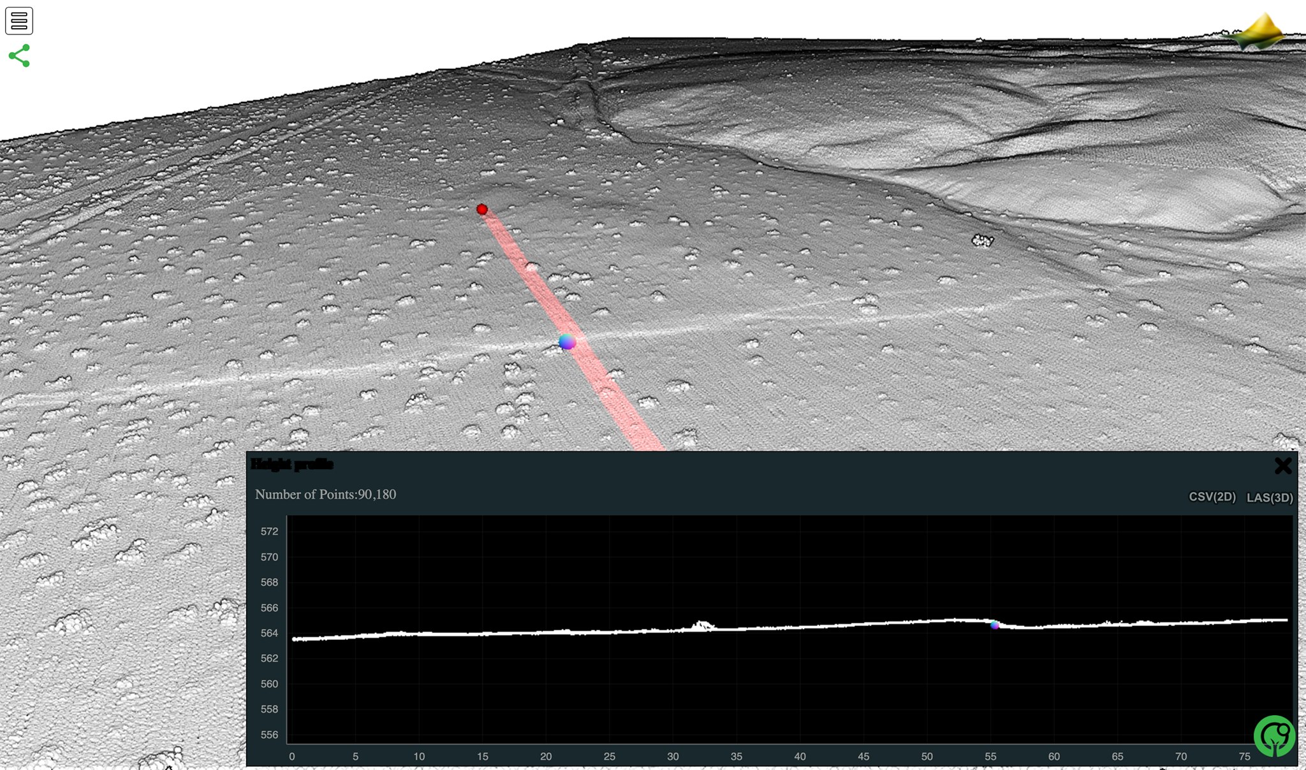Viewport: 1306px width, 770px height.
Task: Download profile as LAS(3D)
Action: [1270, 497]
